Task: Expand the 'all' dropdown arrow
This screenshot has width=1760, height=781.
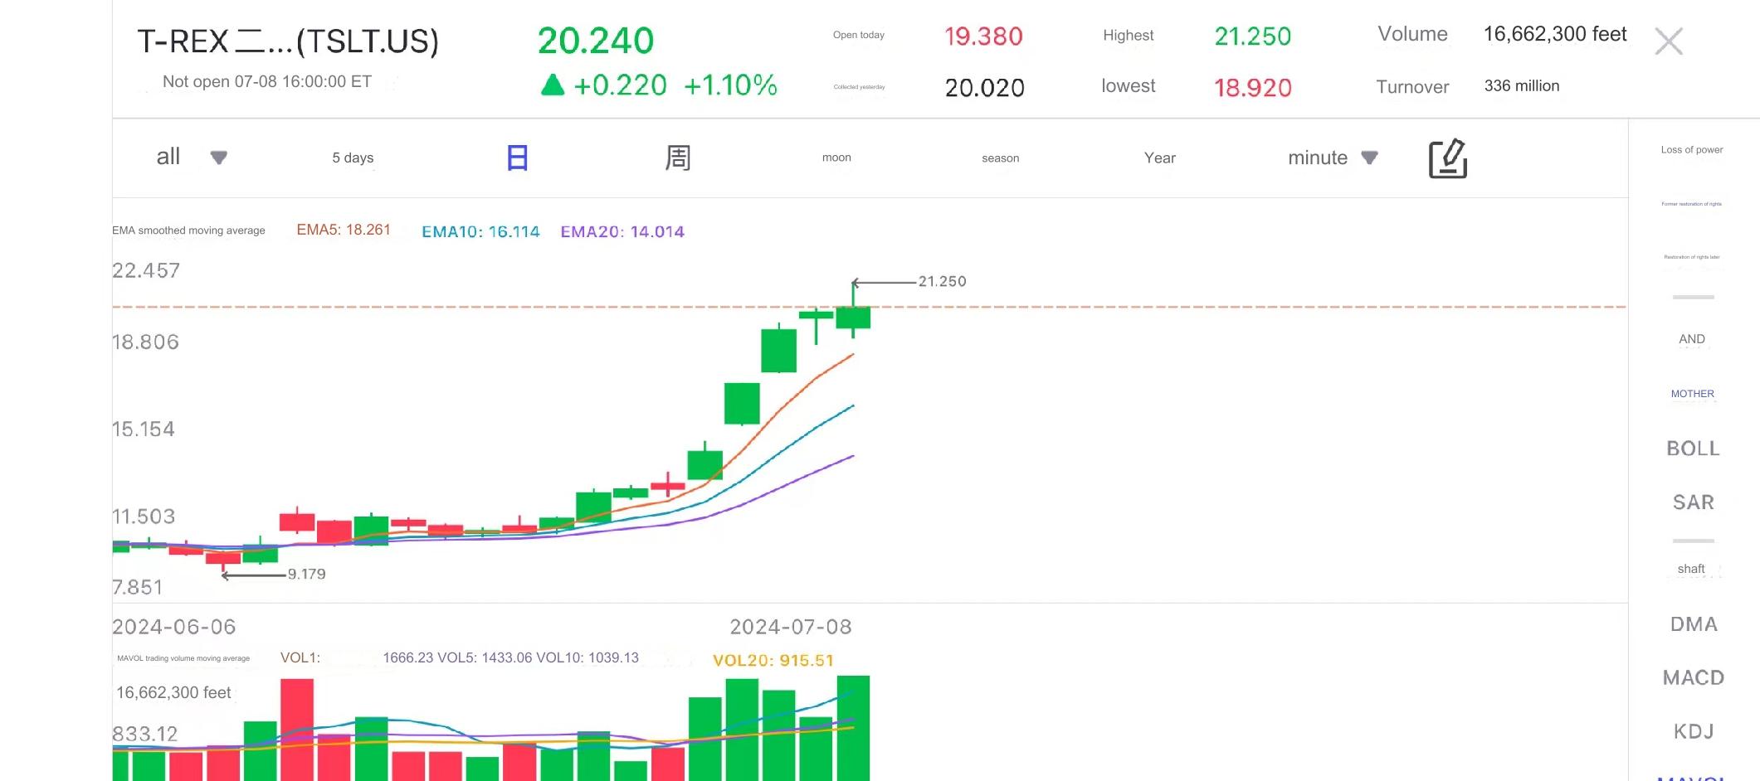Action: 218,158
